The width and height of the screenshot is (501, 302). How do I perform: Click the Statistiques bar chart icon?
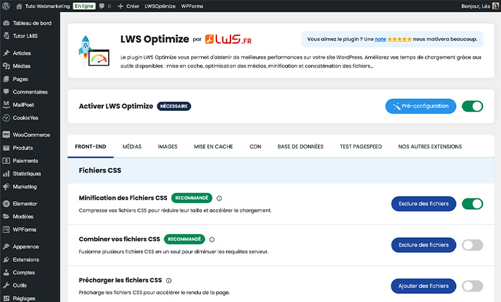[x=7, y=174]
